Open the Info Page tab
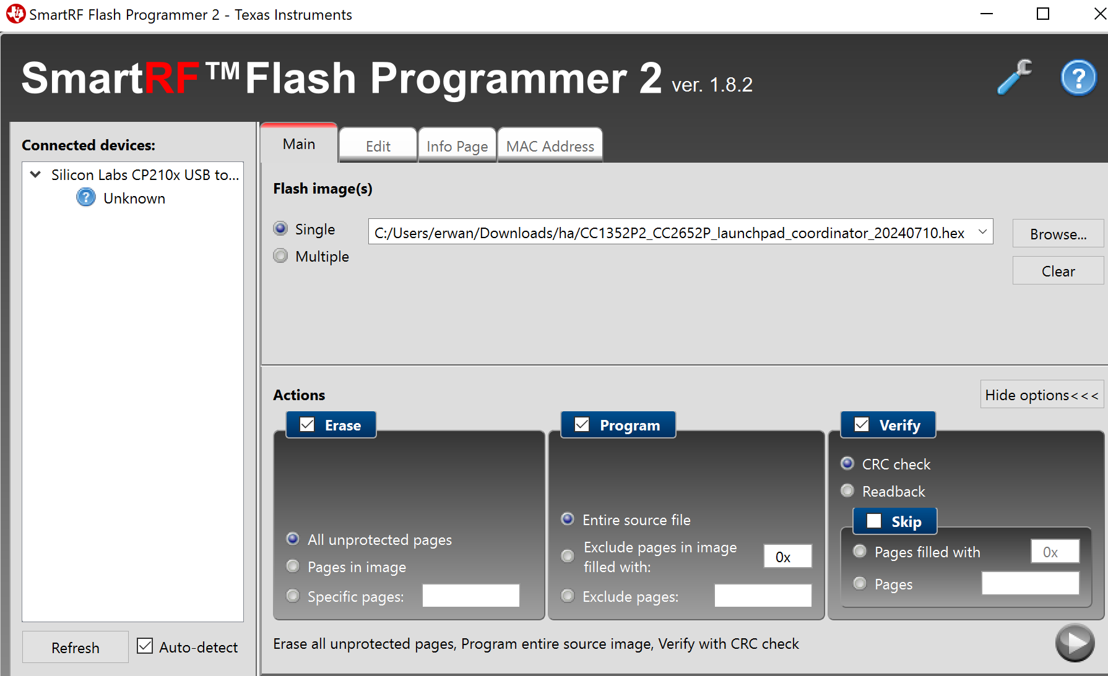 457,147
